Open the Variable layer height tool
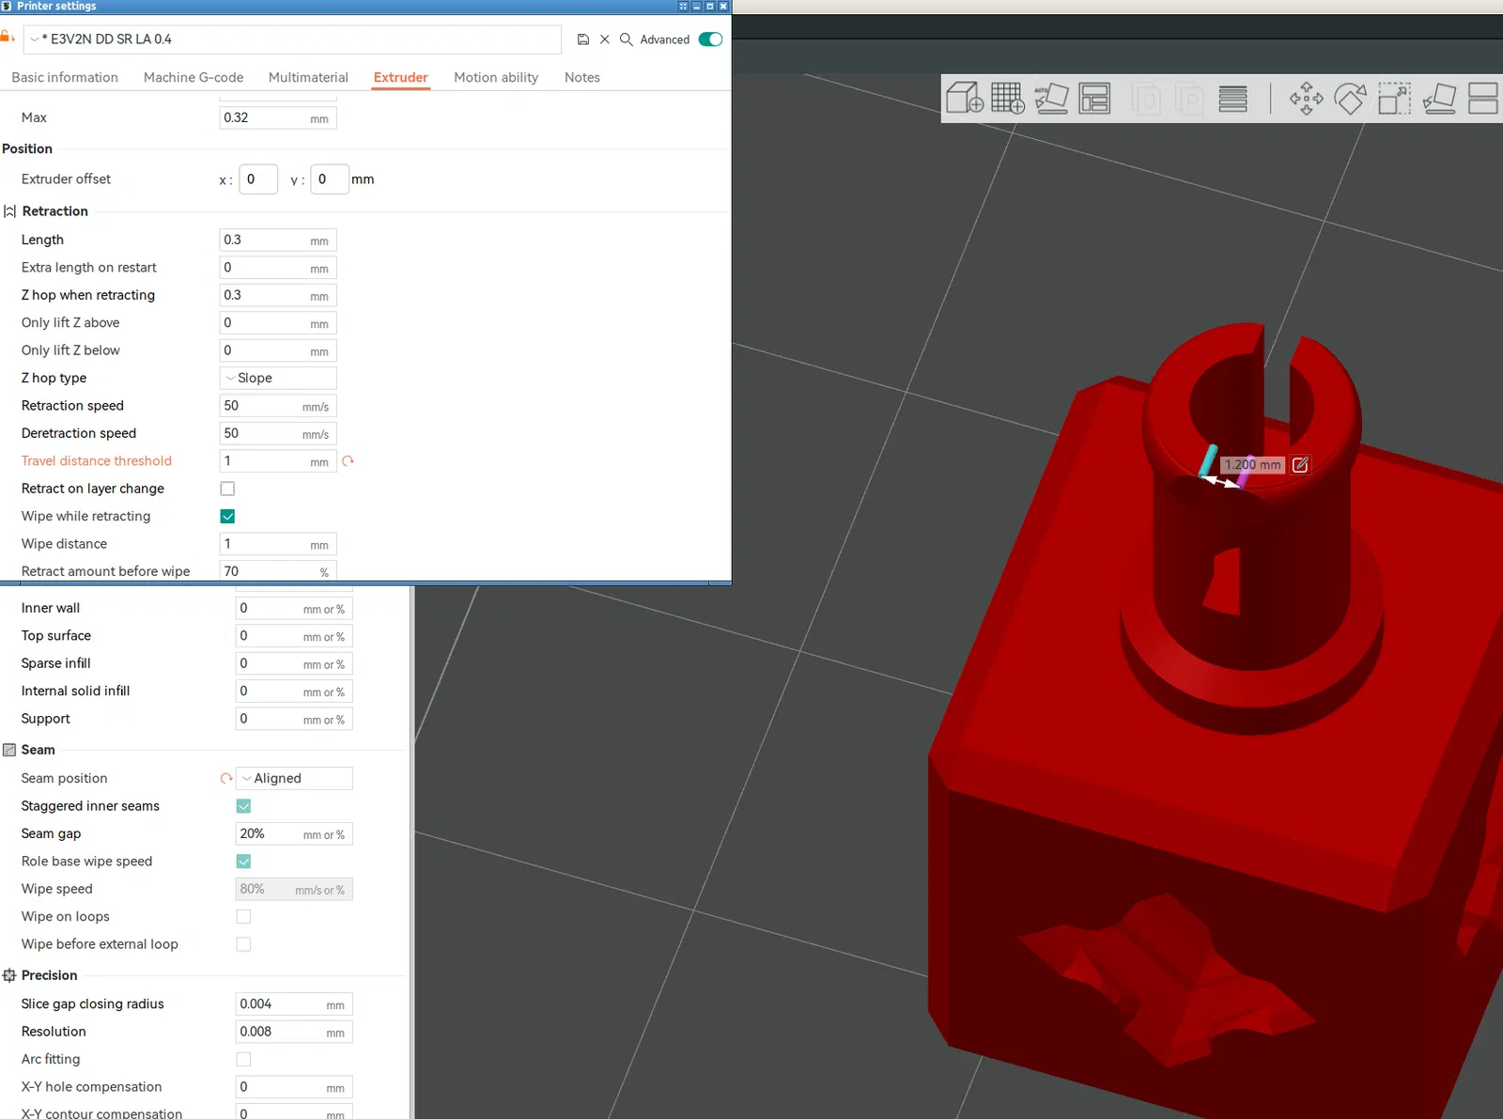The width and height of the screenshot is (1503, 1119). click(1233, 98)
